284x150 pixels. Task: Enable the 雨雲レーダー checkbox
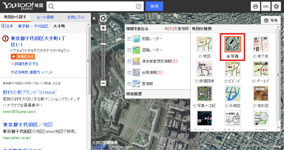click(x=129, y=39)
